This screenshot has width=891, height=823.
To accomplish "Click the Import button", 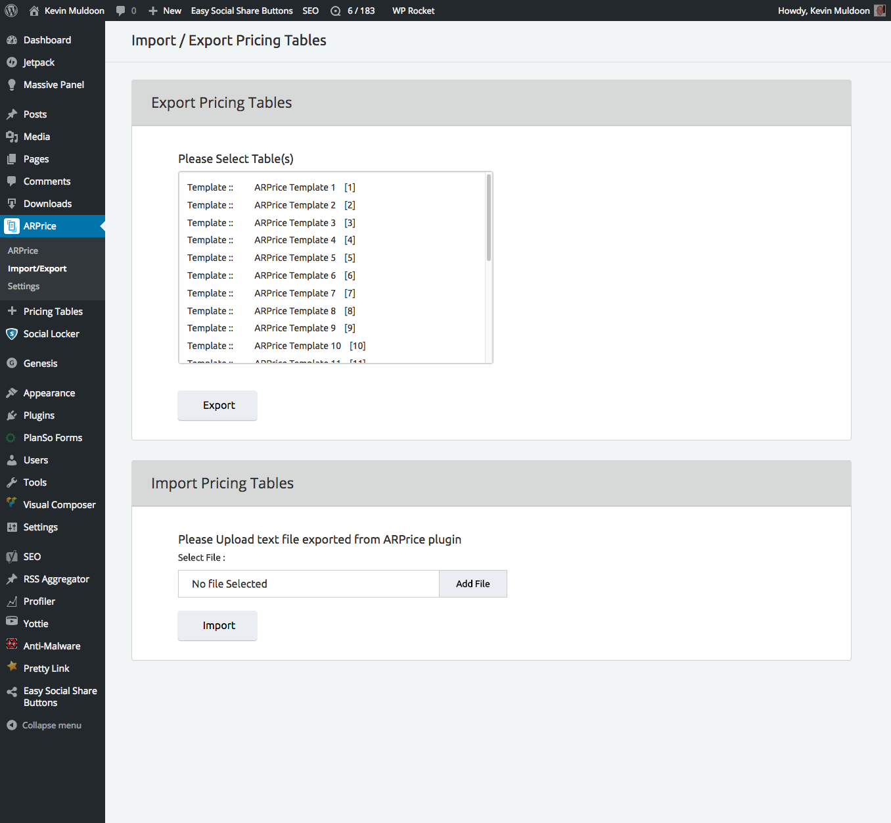I will click(217, 626).
